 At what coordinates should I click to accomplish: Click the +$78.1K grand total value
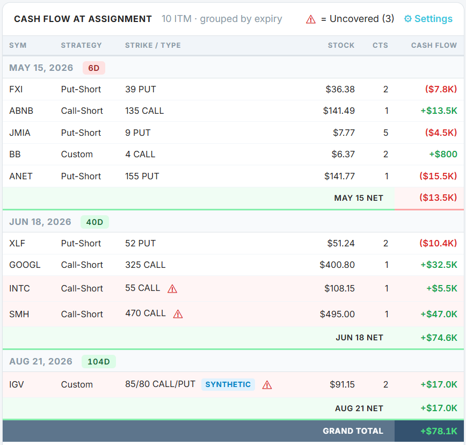pyautogui.click(x=439, y=431)
